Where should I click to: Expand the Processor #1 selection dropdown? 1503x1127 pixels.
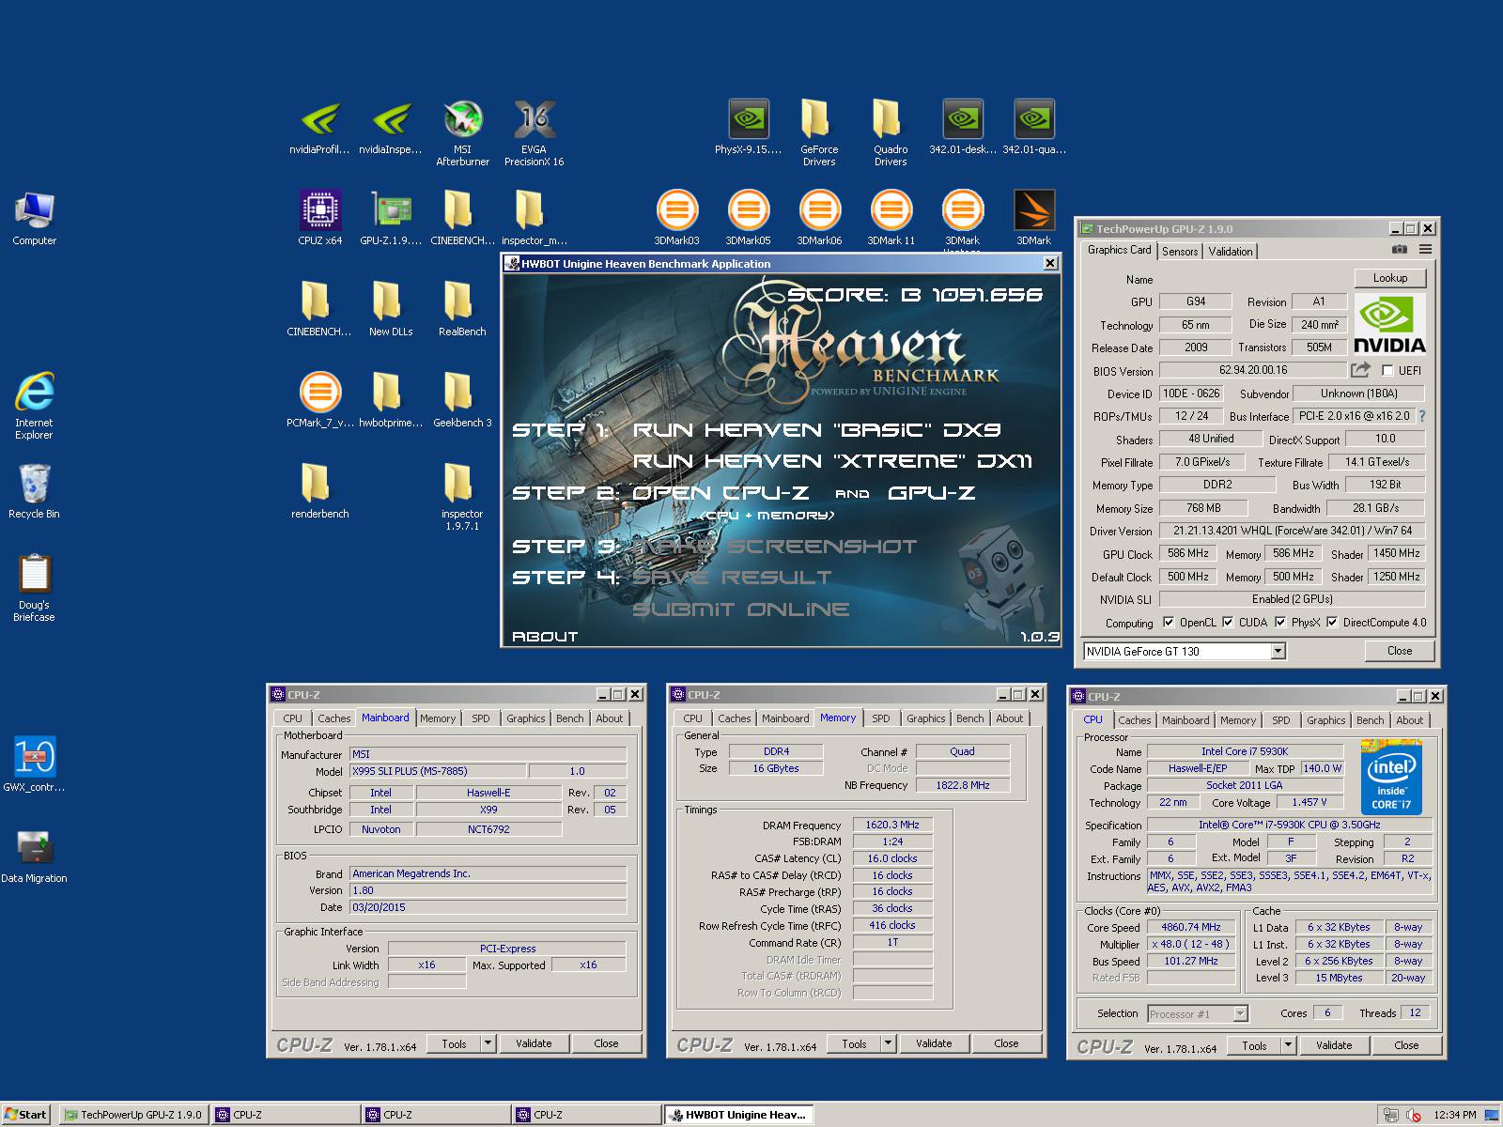(1240, 1013)
